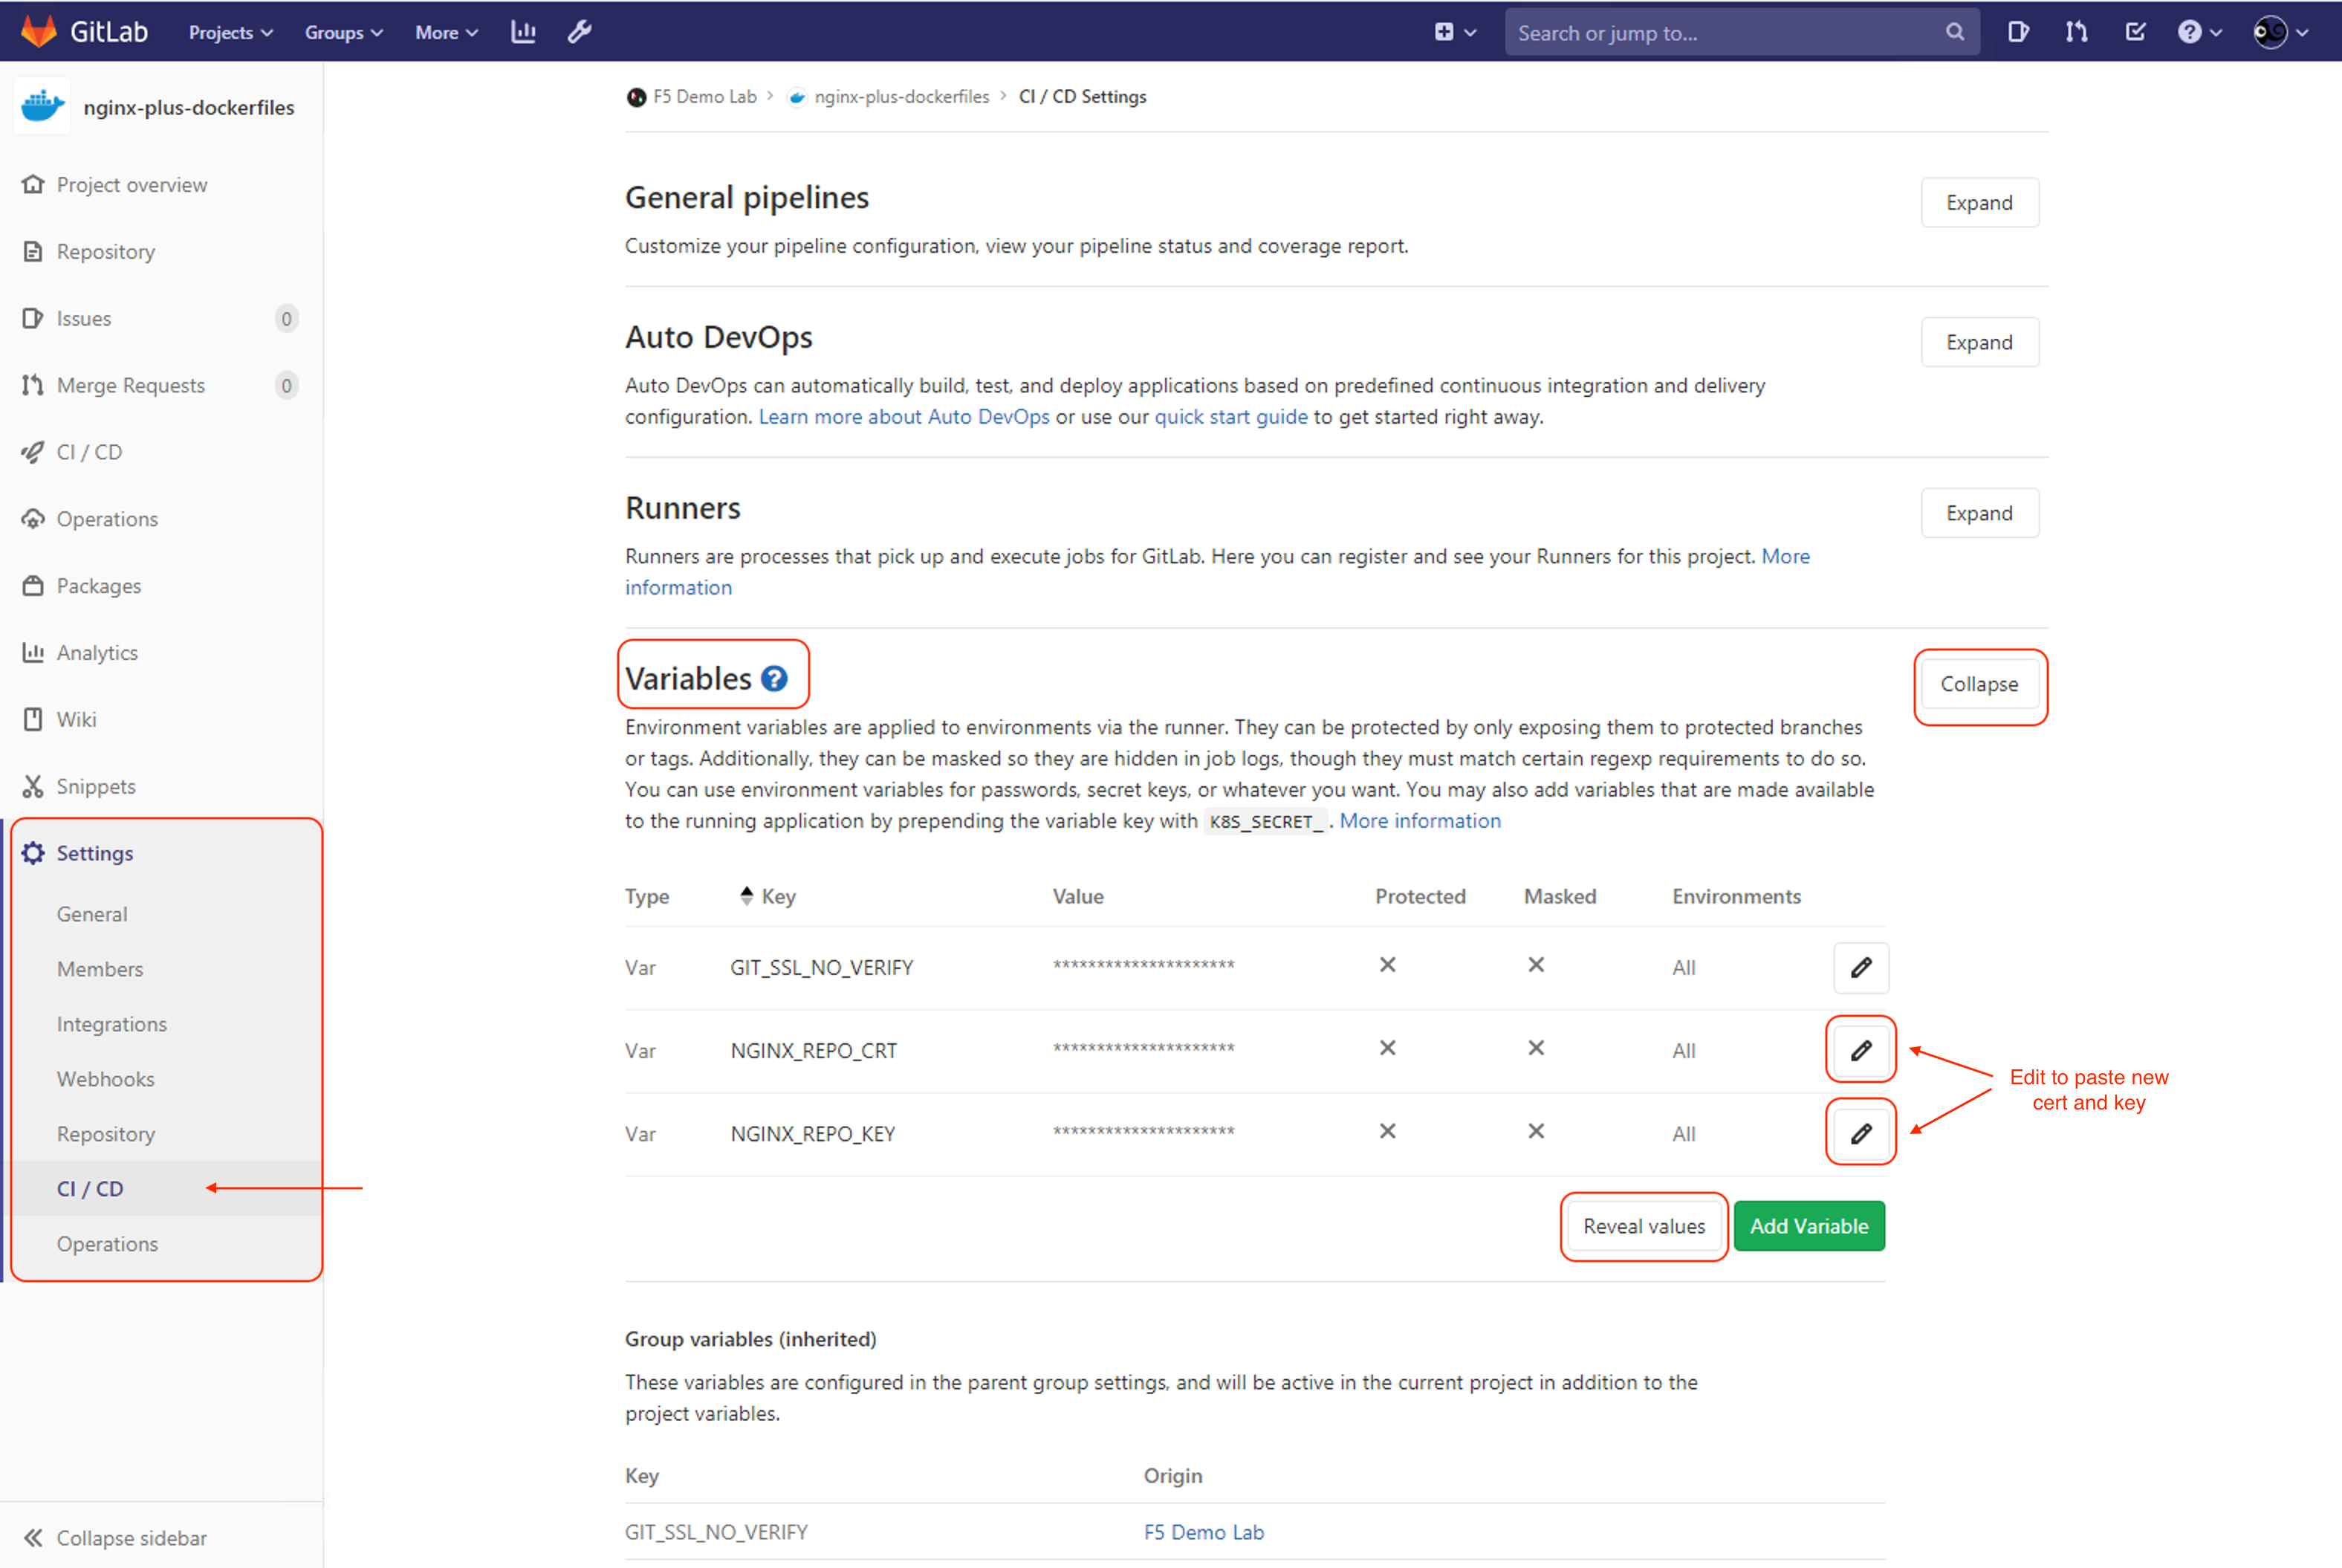Open the Projects dropdown in top bar
Screen dimensions: 2342x1568
[x=229, y=31]
